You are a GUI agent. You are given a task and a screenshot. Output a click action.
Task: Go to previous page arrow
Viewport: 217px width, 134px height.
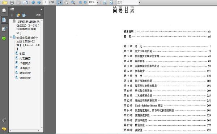[x=33, y=3]
